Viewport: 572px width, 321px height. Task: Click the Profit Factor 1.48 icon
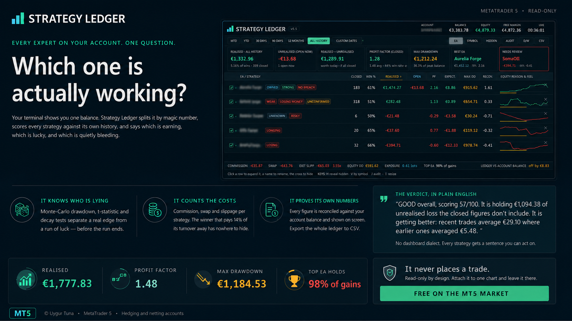[120, 279]
